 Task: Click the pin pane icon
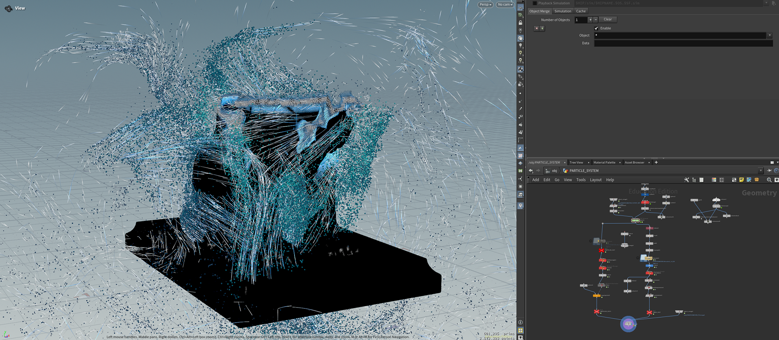(x=769, y=171)
